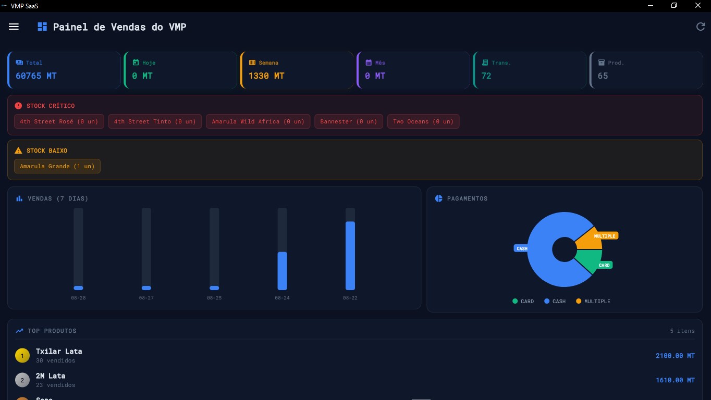Select the 2M Lata product name

click(51, 376)
